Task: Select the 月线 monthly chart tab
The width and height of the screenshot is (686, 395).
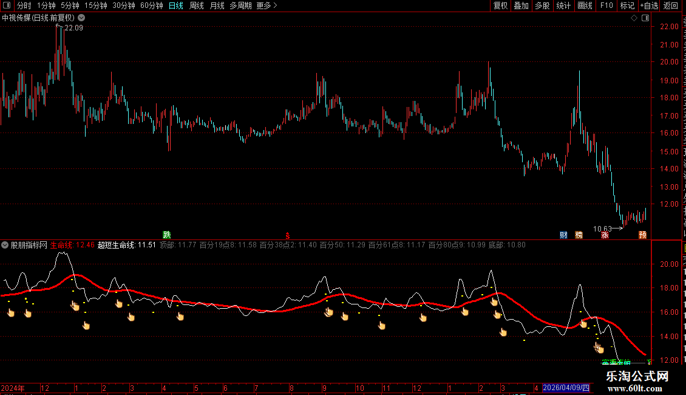Action: (x=217, y=5)
